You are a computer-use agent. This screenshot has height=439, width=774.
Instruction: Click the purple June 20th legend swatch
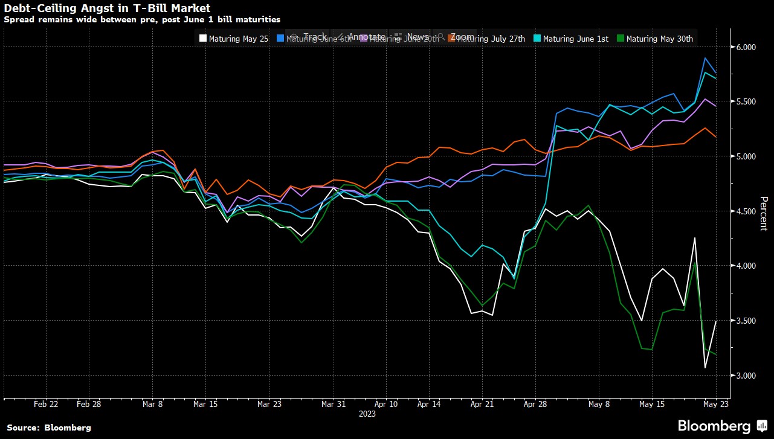364,39
